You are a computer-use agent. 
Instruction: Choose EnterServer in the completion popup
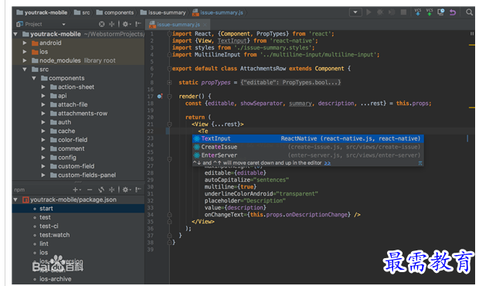click(x=308, y=155)
